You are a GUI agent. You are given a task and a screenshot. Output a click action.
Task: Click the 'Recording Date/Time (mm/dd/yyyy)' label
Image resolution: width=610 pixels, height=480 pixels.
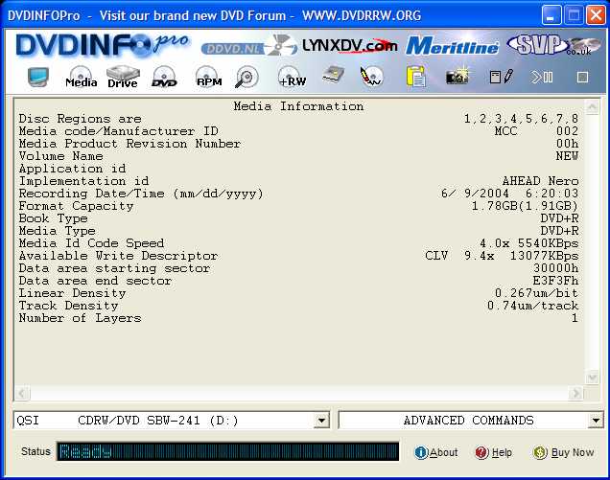click(141, 194)
